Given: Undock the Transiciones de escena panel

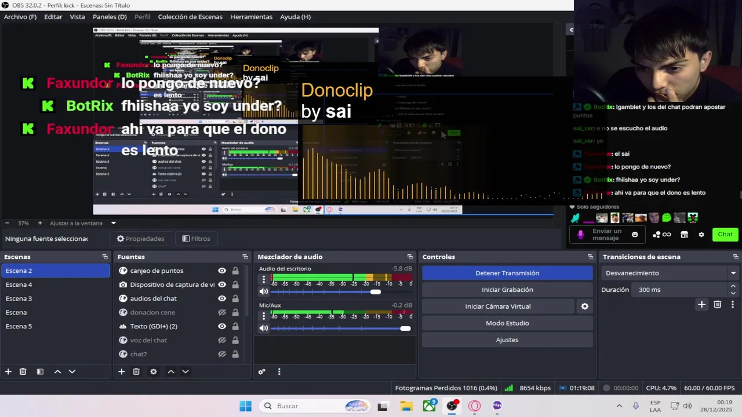Looking at the screenshot, I should pos(736,257).
